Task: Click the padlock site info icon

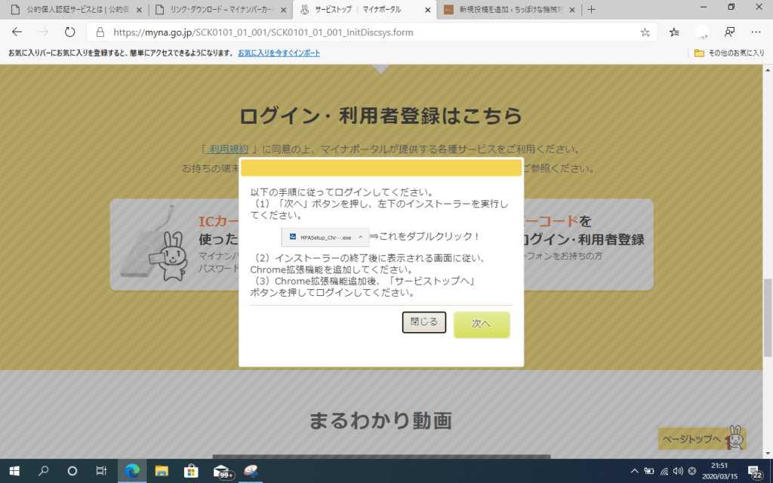Action: (100, 32)
